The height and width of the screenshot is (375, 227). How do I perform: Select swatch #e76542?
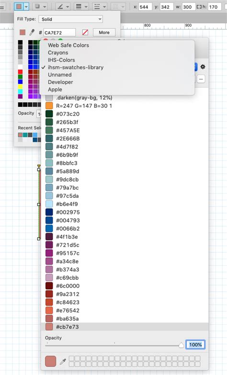(125, 310)
